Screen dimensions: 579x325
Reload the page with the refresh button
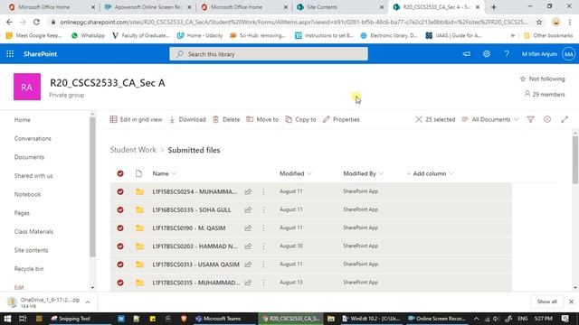pos(36,22)
